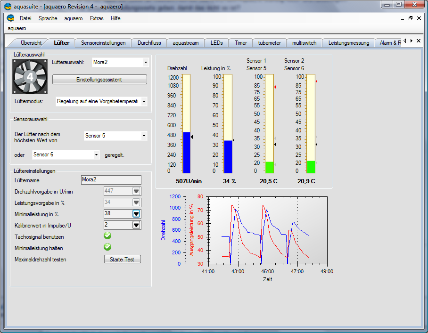The height and width of the screenshot is (333, 428).
Task: Open the aquaero menu
Action: point(74,18)
